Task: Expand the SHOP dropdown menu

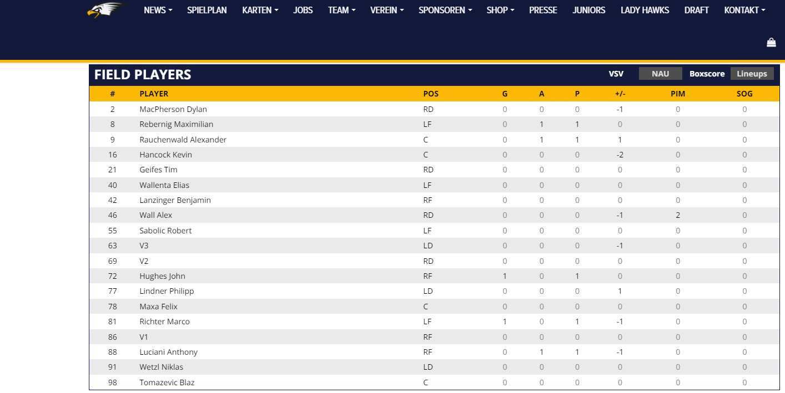Action: pyautogui.click(x=500, y=10)
